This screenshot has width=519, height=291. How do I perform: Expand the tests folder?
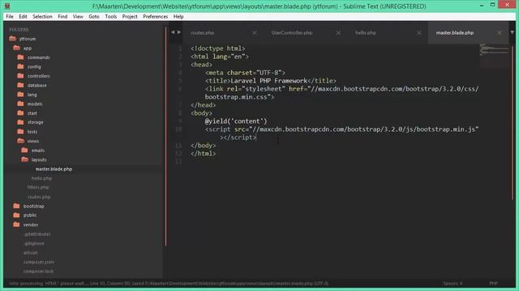(20, 131)
